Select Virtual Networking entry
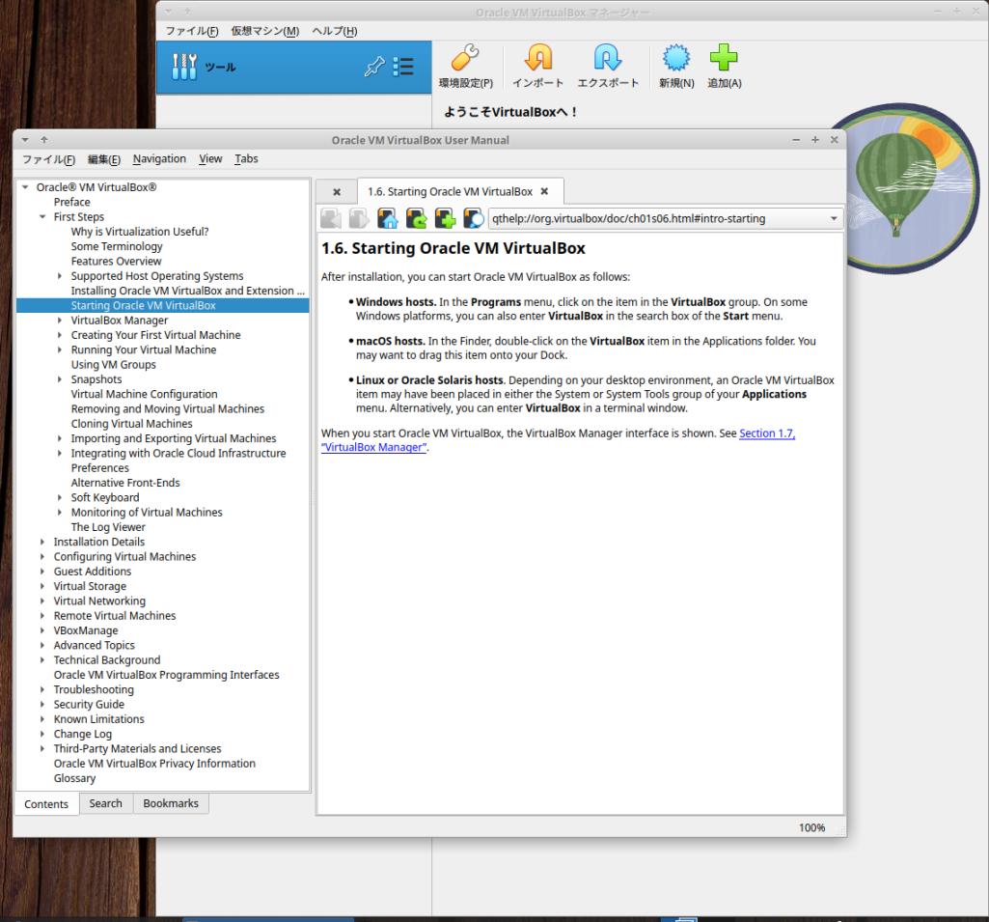 [99, 601]
